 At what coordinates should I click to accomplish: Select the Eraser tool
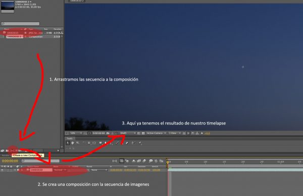click(x=127, y=143)
